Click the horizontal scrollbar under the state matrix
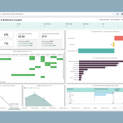The height and width of the screenshot is (123, 123). coord(3,82)
